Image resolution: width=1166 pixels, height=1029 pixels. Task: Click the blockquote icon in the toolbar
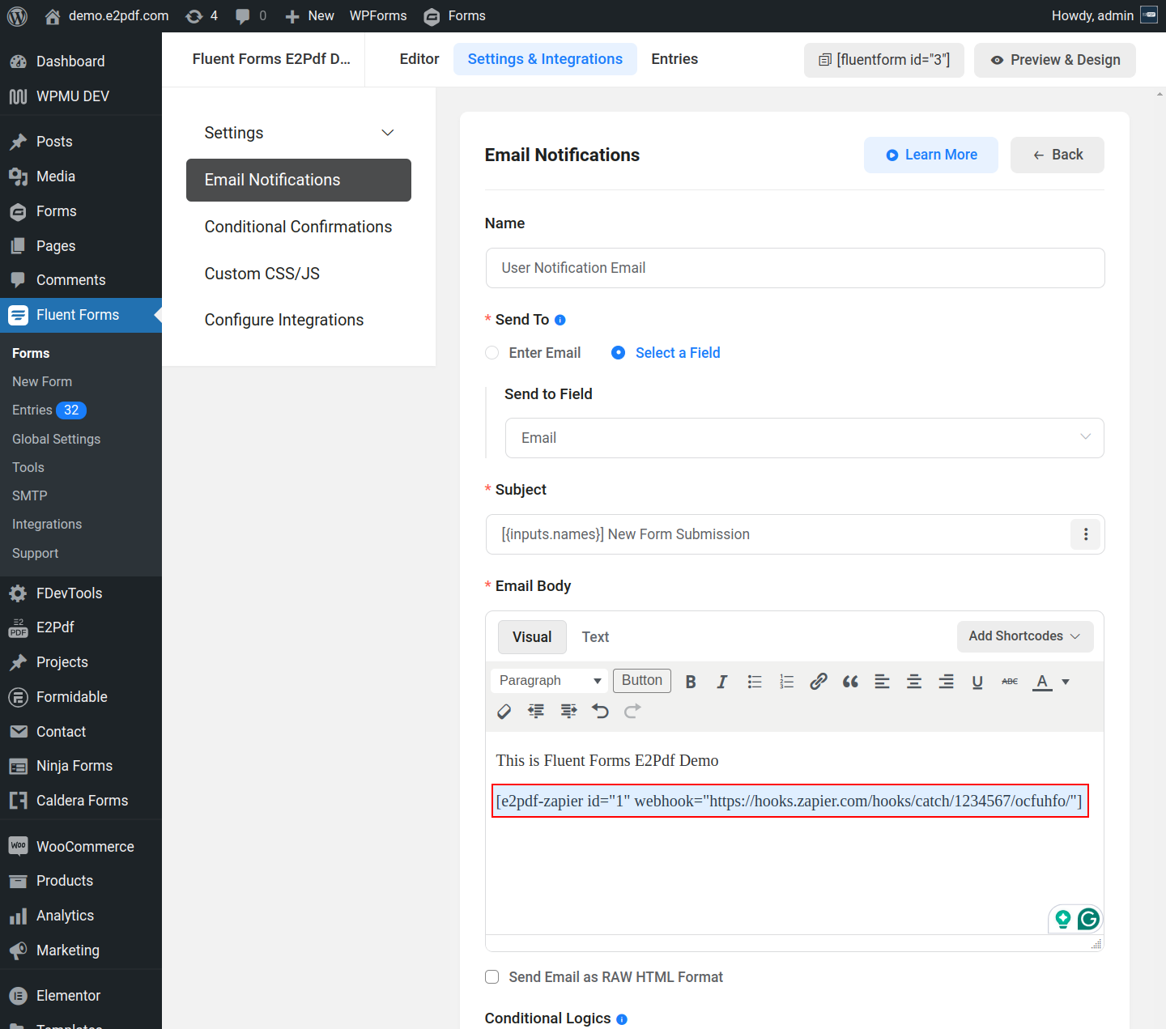click(x=850, y=682)
